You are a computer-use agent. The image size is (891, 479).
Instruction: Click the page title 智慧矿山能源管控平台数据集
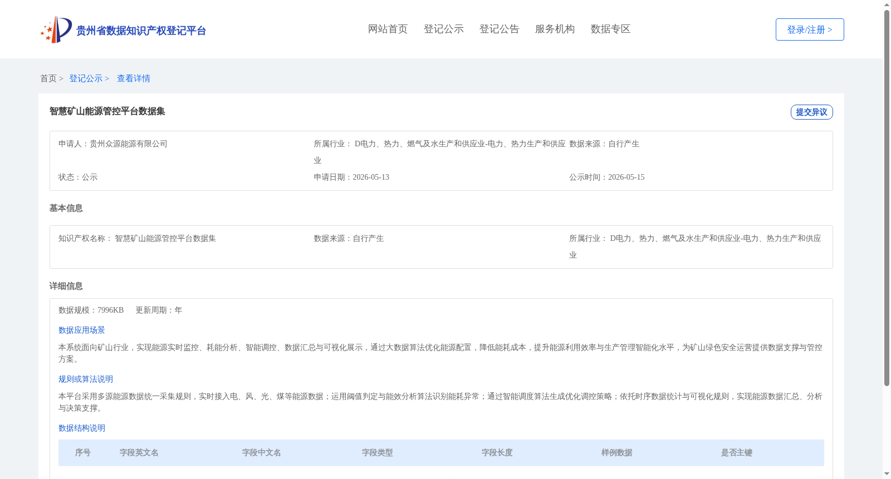tap(107, 111)
